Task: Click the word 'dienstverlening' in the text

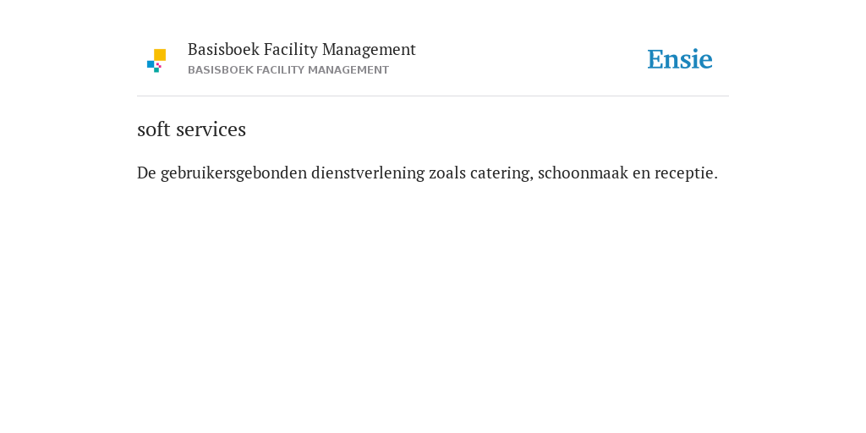Action: click(x=368, y=173)
